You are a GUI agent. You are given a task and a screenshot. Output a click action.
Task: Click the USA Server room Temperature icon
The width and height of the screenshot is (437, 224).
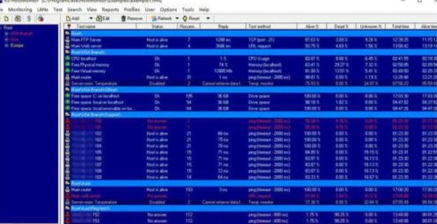tap(67, 84)
